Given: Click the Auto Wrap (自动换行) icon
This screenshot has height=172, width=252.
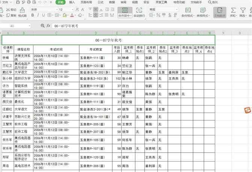Looking at the screenshot, I should click(x=139, y=10).
